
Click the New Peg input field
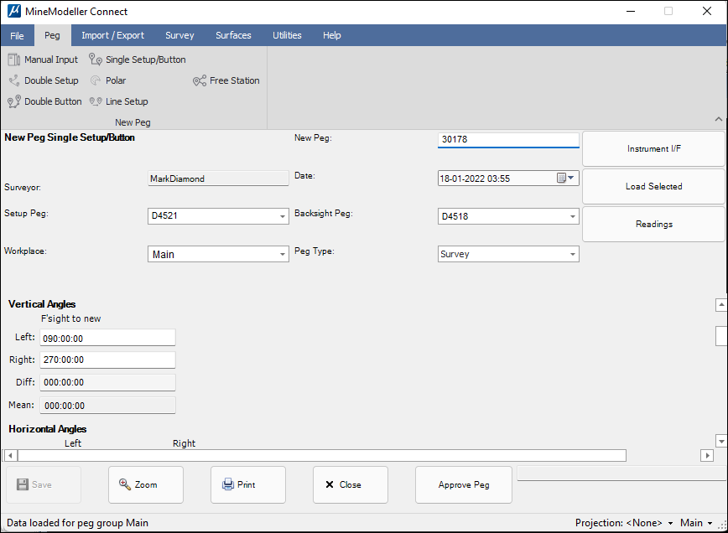(x=508, y=140)
